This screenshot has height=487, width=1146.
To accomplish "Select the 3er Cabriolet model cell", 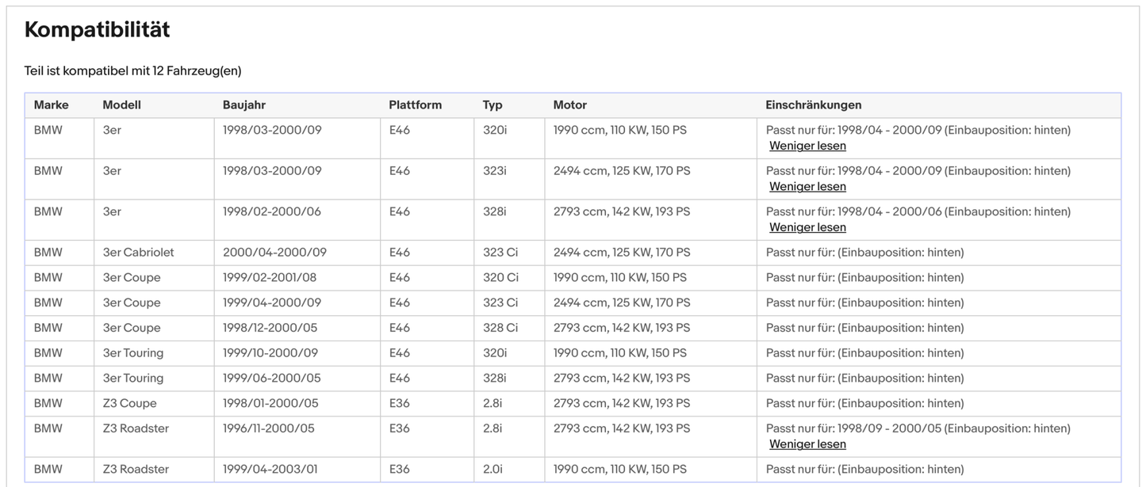I will (x=138, y=253).
